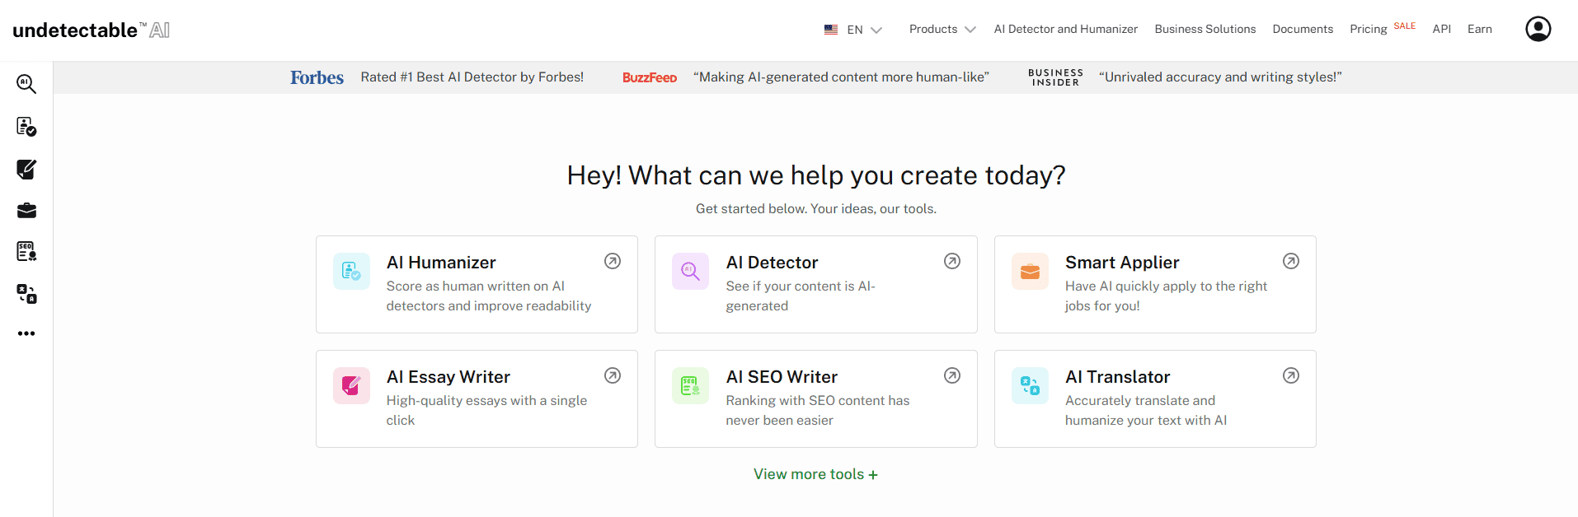Click the undetectable AI logo

point(92,30)
